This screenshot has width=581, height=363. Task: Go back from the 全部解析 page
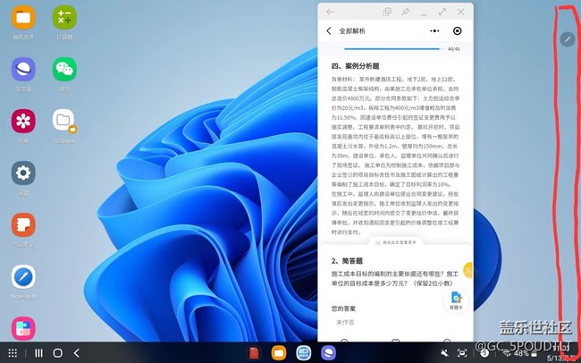[x=329, y=30]
